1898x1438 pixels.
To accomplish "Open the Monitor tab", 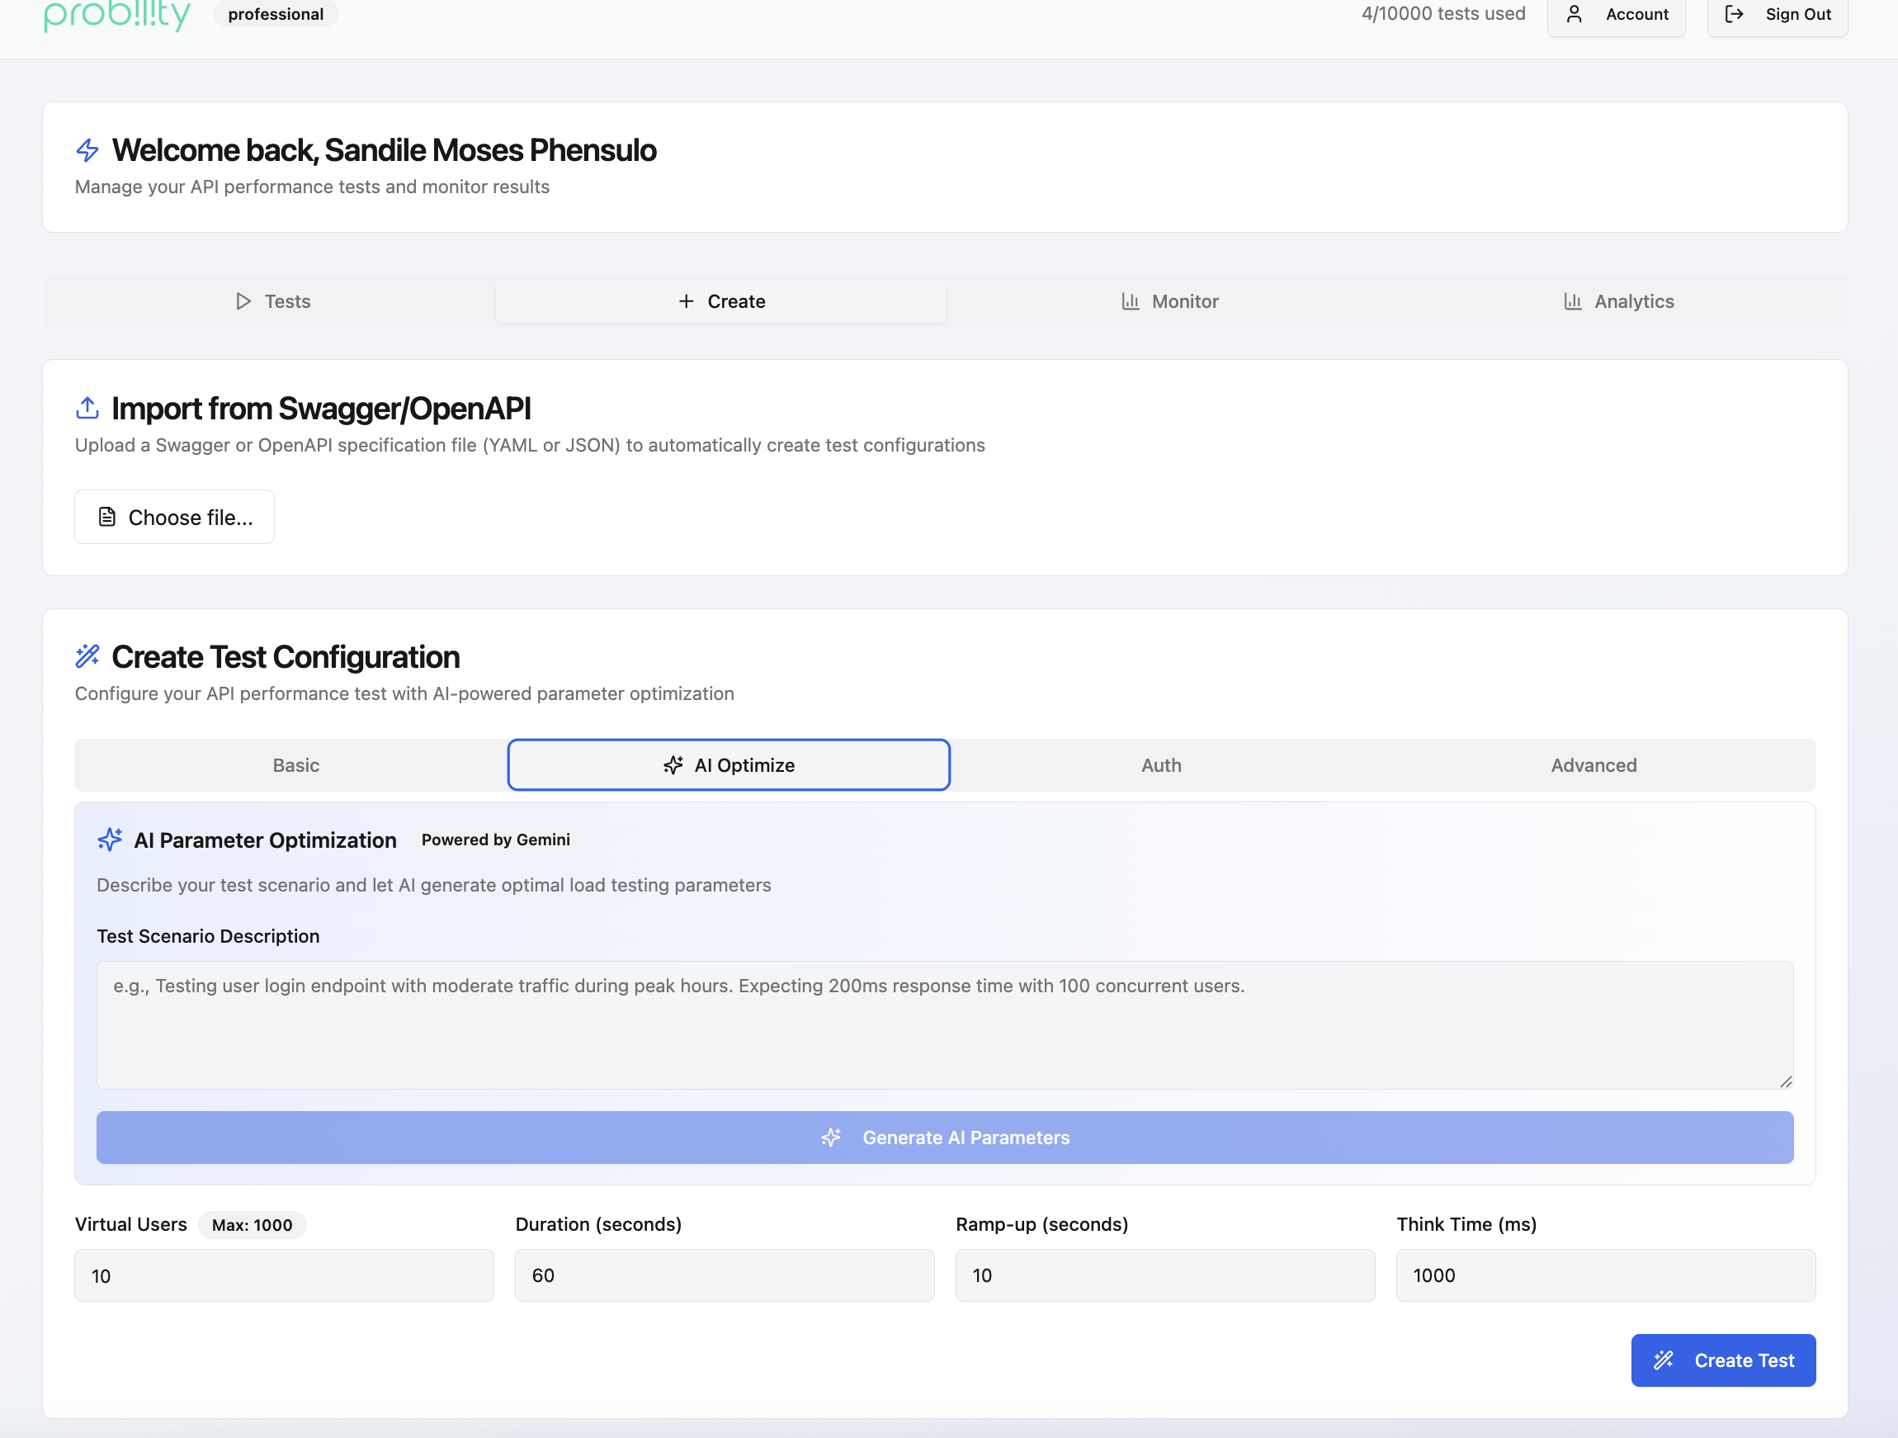I will click(x=1170, y=301).
